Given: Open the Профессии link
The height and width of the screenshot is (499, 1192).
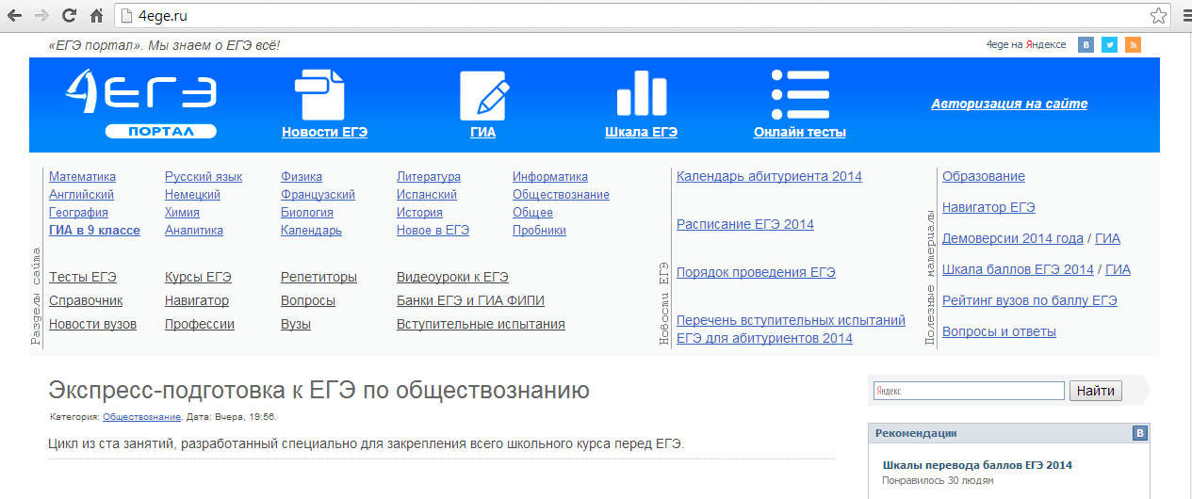Looking at the screenshot, I should (200, 324).
